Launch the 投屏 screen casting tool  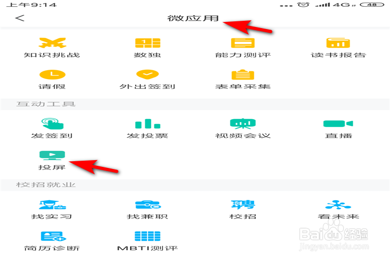(52, 161)
